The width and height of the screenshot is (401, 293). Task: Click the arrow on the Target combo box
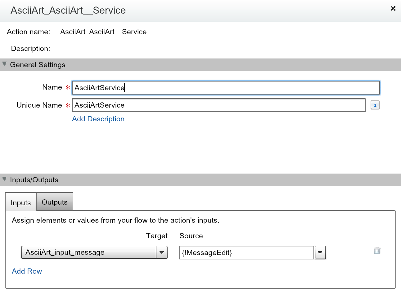click(x=161, y=253)
